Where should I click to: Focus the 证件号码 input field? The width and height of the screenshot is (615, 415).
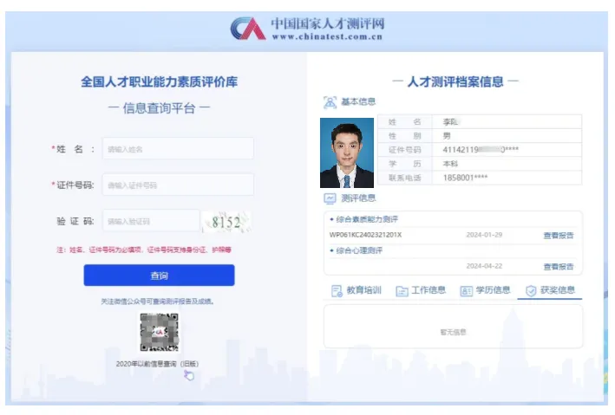click(x=178, y=185)
